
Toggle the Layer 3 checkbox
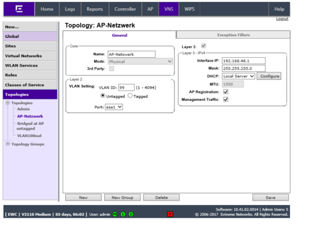click(x=204, y=46)
